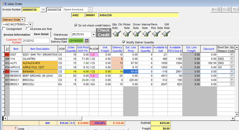Click the Discount column header
The height and width of the screenshot is (130, 239).
tap(209, 49)
